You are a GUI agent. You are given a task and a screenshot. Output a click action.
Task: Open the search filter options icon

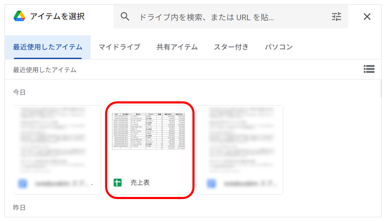click(336, 17)
